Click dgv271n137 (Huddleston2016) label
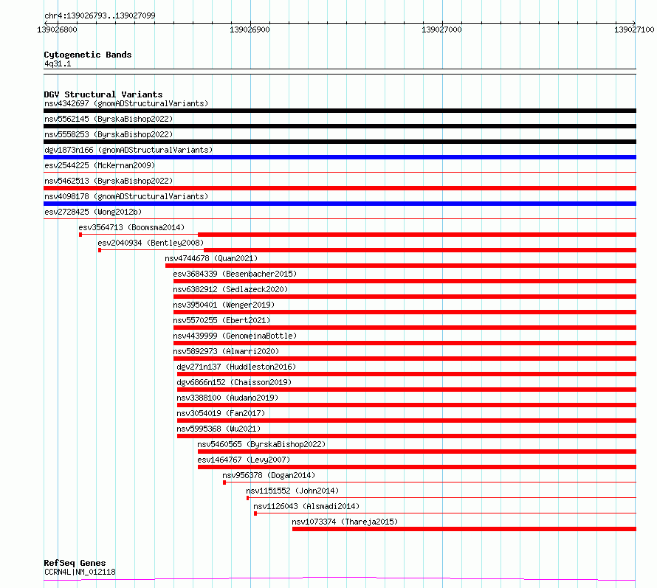The width and height of the screenshot is (657, 588). (236, 367)
